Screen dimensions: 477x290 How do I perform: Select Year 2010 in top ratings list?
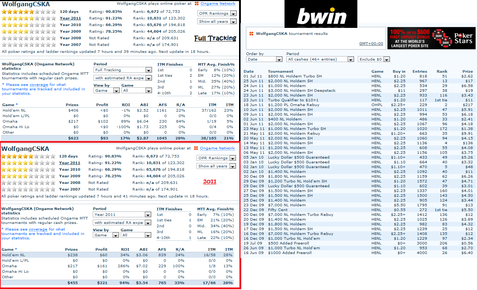click(70, 25)
